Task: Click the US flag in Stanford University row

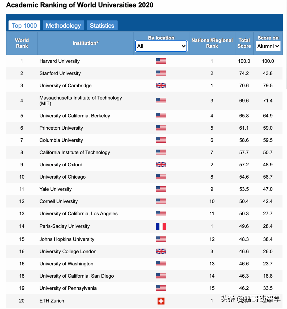Action: point(161,73)
